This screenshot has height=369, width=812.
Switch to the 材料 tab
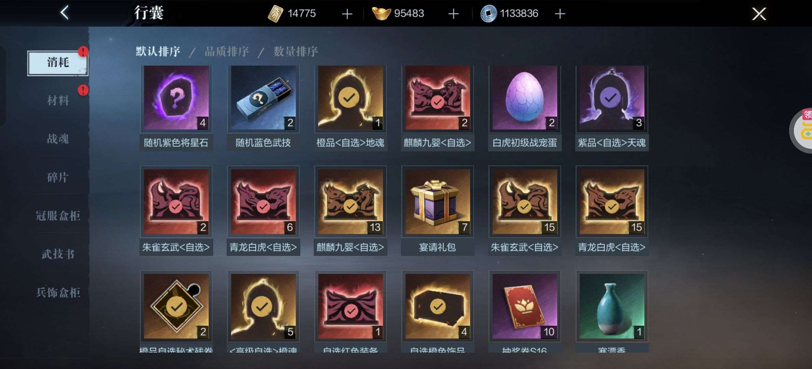tap(58, 101)
